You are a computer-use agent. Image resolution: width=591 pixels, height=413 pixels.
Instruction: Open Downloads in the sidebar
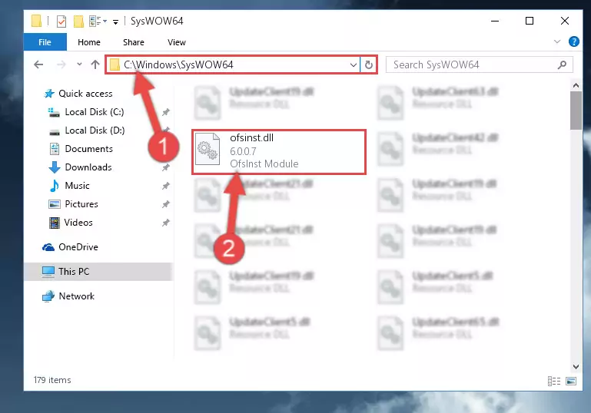pyautogui.click(x=88, y=167)
